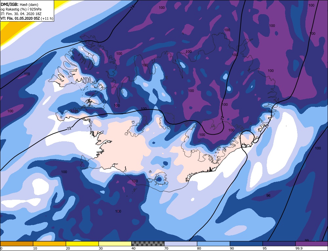Screen dimensions: 328x251
Task: Click the medium blue 90–95 legend swatch
Action: [x=246, y=243]
